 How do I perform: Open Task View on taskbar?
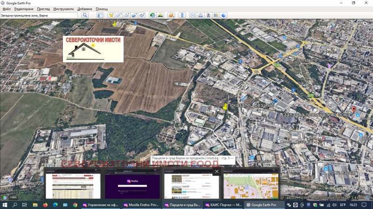coord(25,205)
